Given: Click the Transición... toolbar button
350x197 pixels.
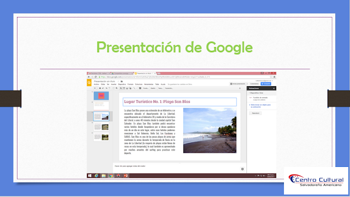Looking at the screenshot, I should click(x=169, y=88).
